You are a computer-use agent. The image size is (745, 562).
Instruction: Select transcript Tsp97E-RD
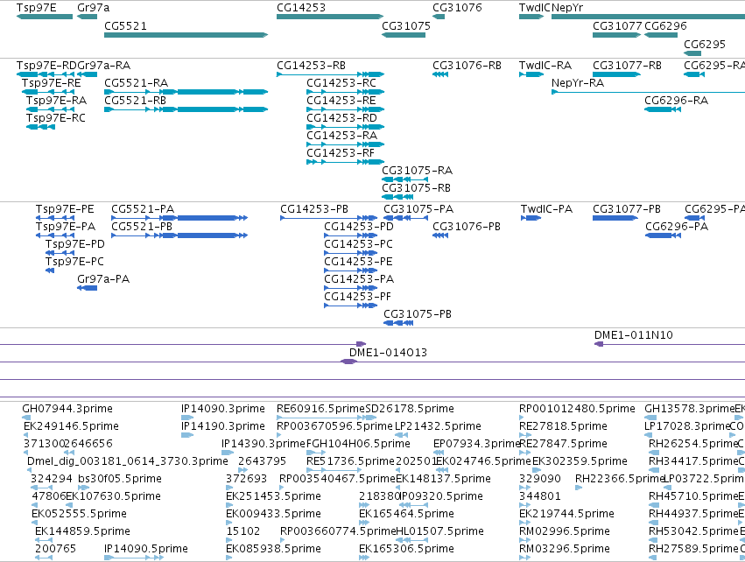pyautogui.click(x=46, y=74)
